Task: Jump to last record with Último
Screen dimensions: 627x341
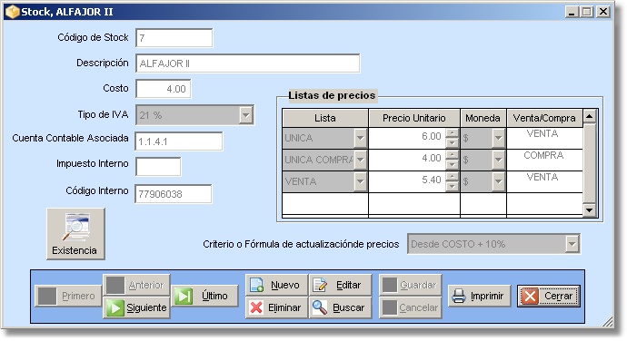Action: 205,296
